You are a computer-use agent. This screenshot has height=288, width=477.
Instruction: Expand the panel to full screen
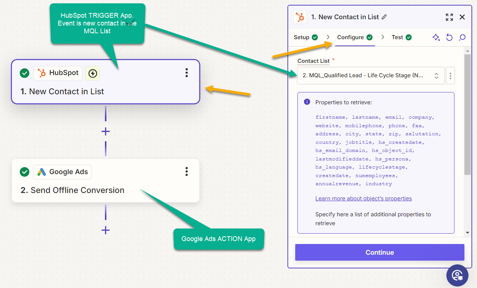(x=449, y=17)
